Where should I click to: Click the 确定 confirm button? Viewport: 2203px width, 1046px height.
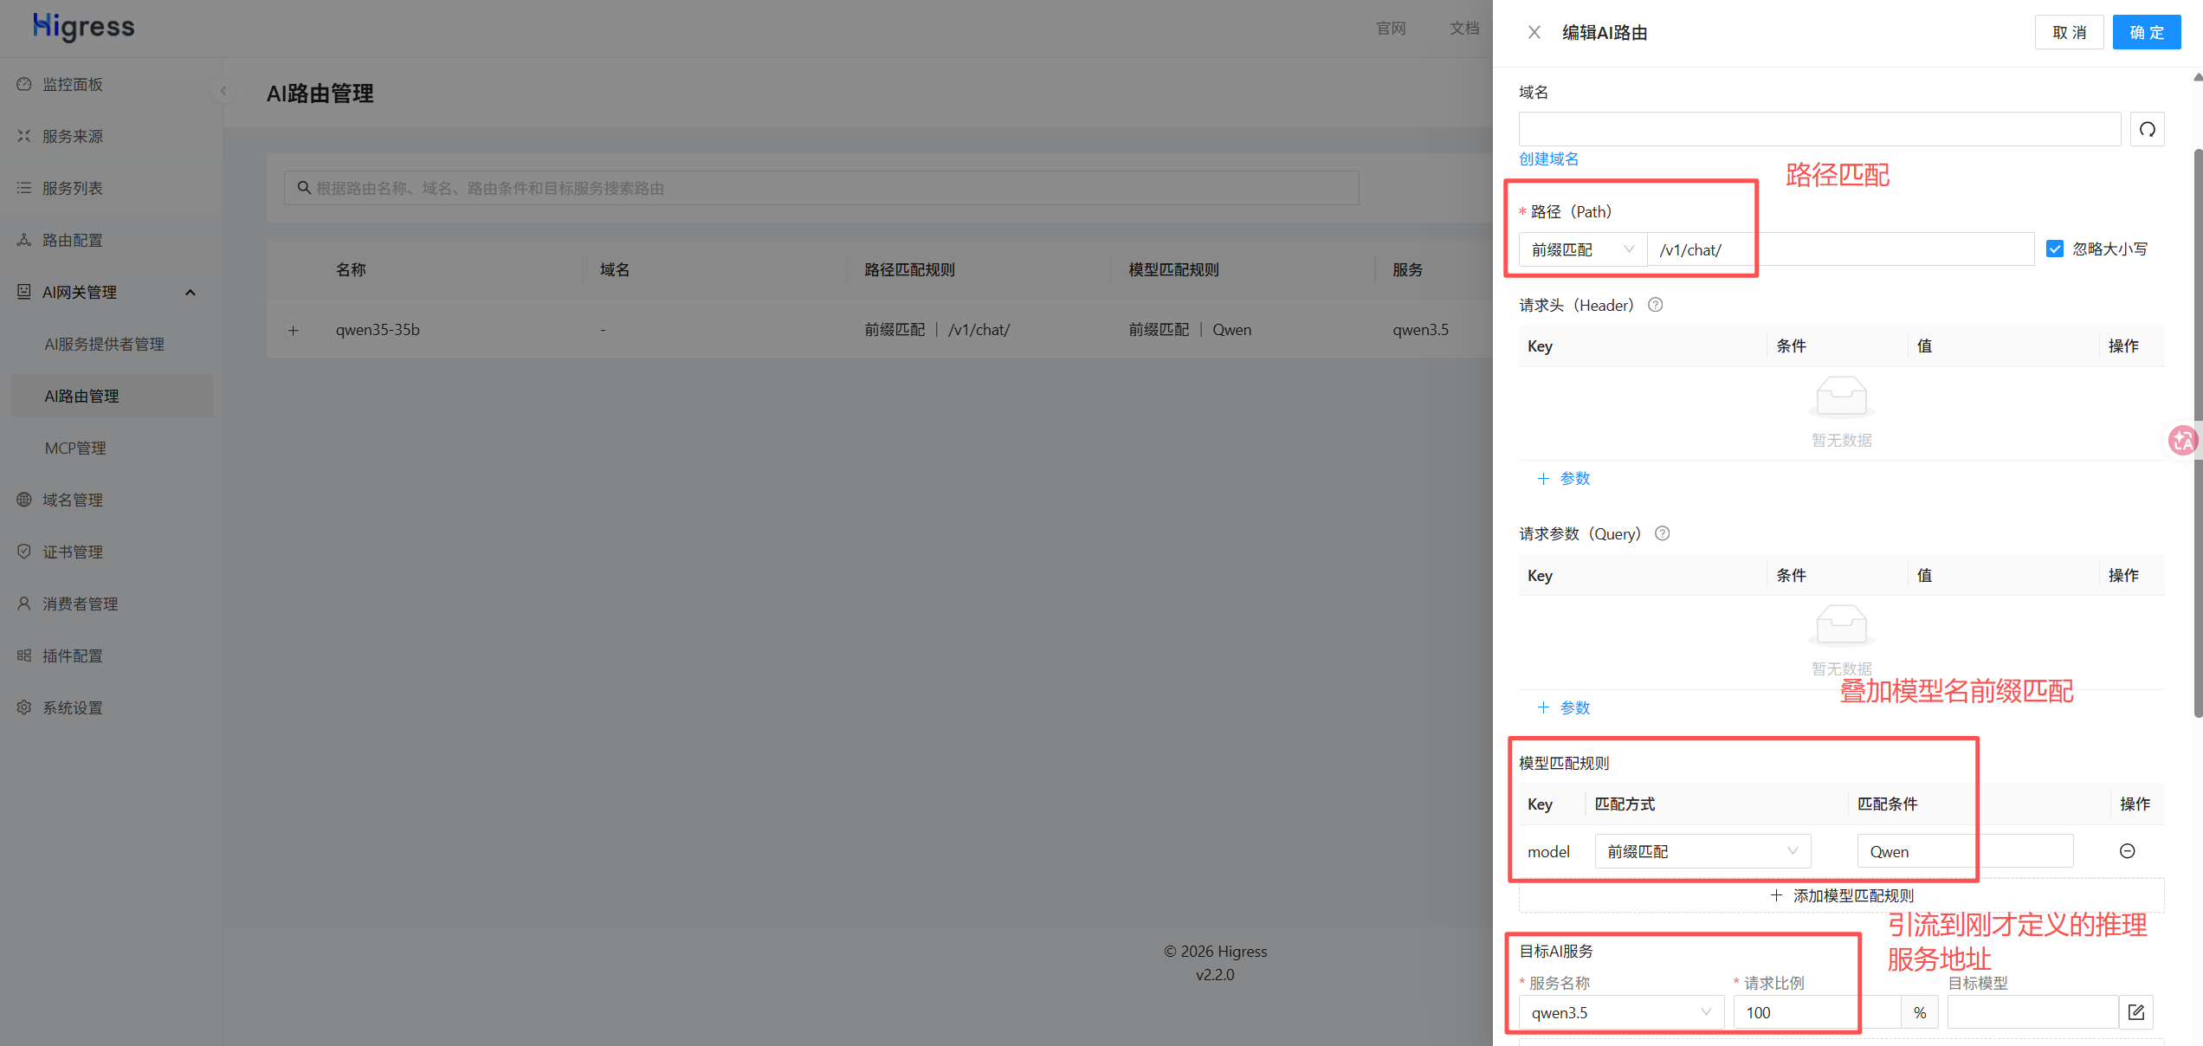coord(2146,32)
